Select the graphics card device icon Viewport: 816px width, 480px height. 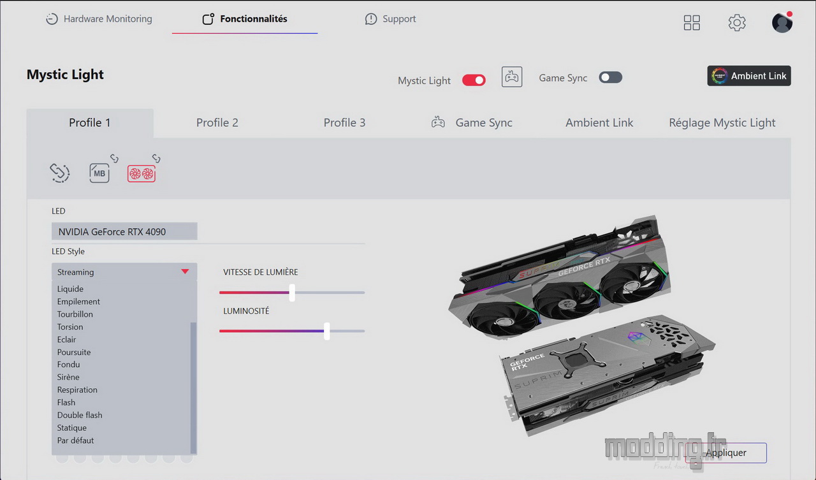pos(142,173)
